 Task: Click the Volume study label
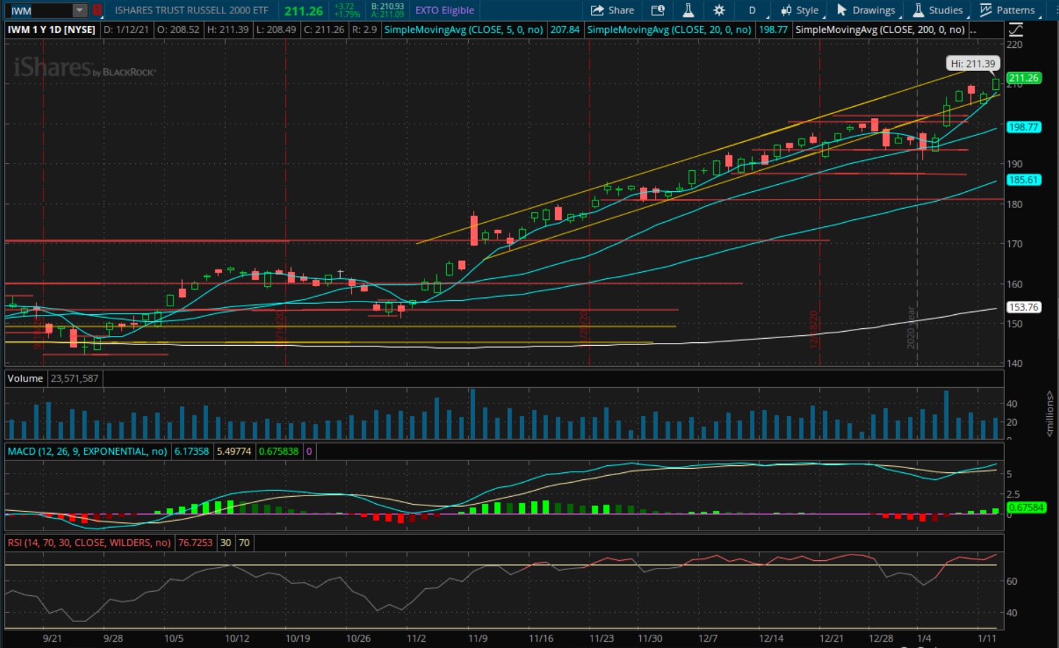coord(25,378)
